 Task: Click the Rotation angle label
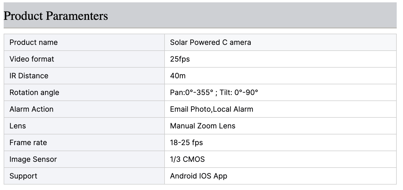(x=34, y=92)
